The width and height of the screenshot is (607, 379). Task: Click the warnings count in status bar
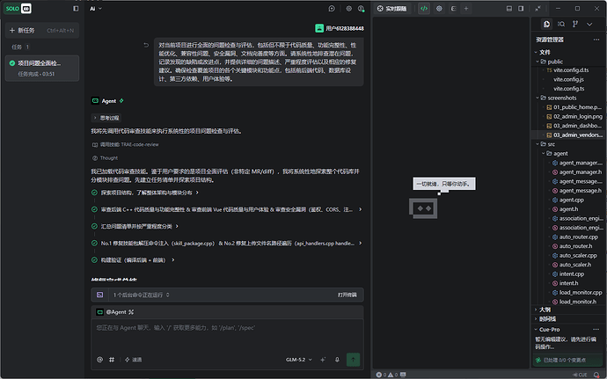pyautogui.click(x=393, y=375)
